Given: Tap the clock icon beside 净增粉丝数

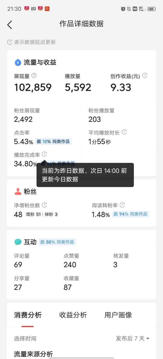Looking at the screenshot, I should coord(44,205).
